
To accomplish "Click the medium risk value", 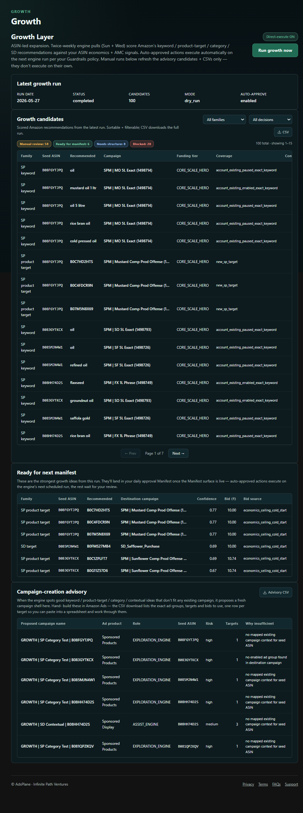I will pyautogui.click(x=212, y=724).
